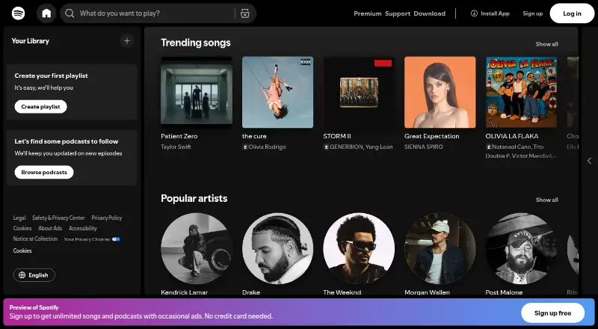Click the Spotify logo icon
The width and height of the screenshot is (598, 329).
tap(18, 13)
